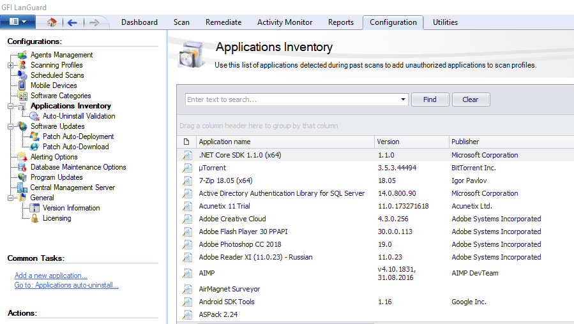Click the General folder icon
This screenshot has height=324, width=574.
23,198
